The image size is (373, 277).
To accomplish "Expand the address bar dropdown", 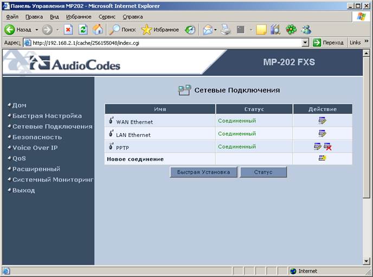I will click(x=305, y=43).
